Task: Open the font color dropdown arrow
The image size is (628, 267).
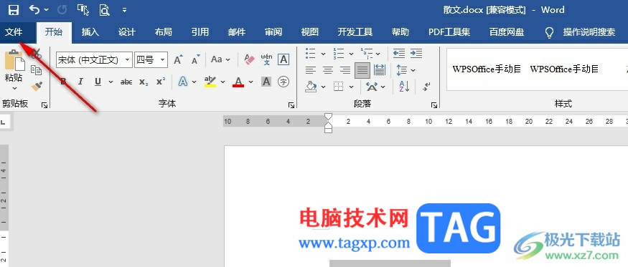Action: [x=251, y=82]
